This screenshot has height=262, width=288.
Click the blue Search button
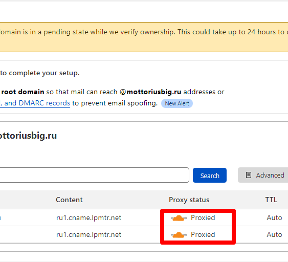[x=210, y=176]
